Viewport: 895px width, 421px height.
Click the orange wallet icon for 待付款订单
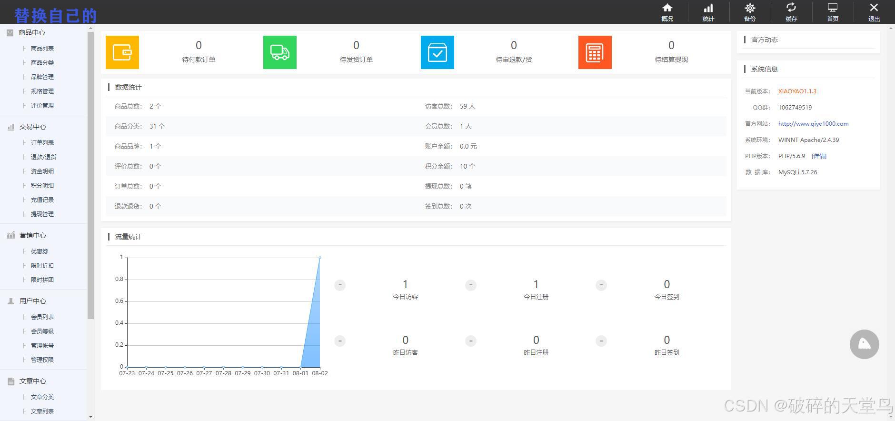(122, 52)
